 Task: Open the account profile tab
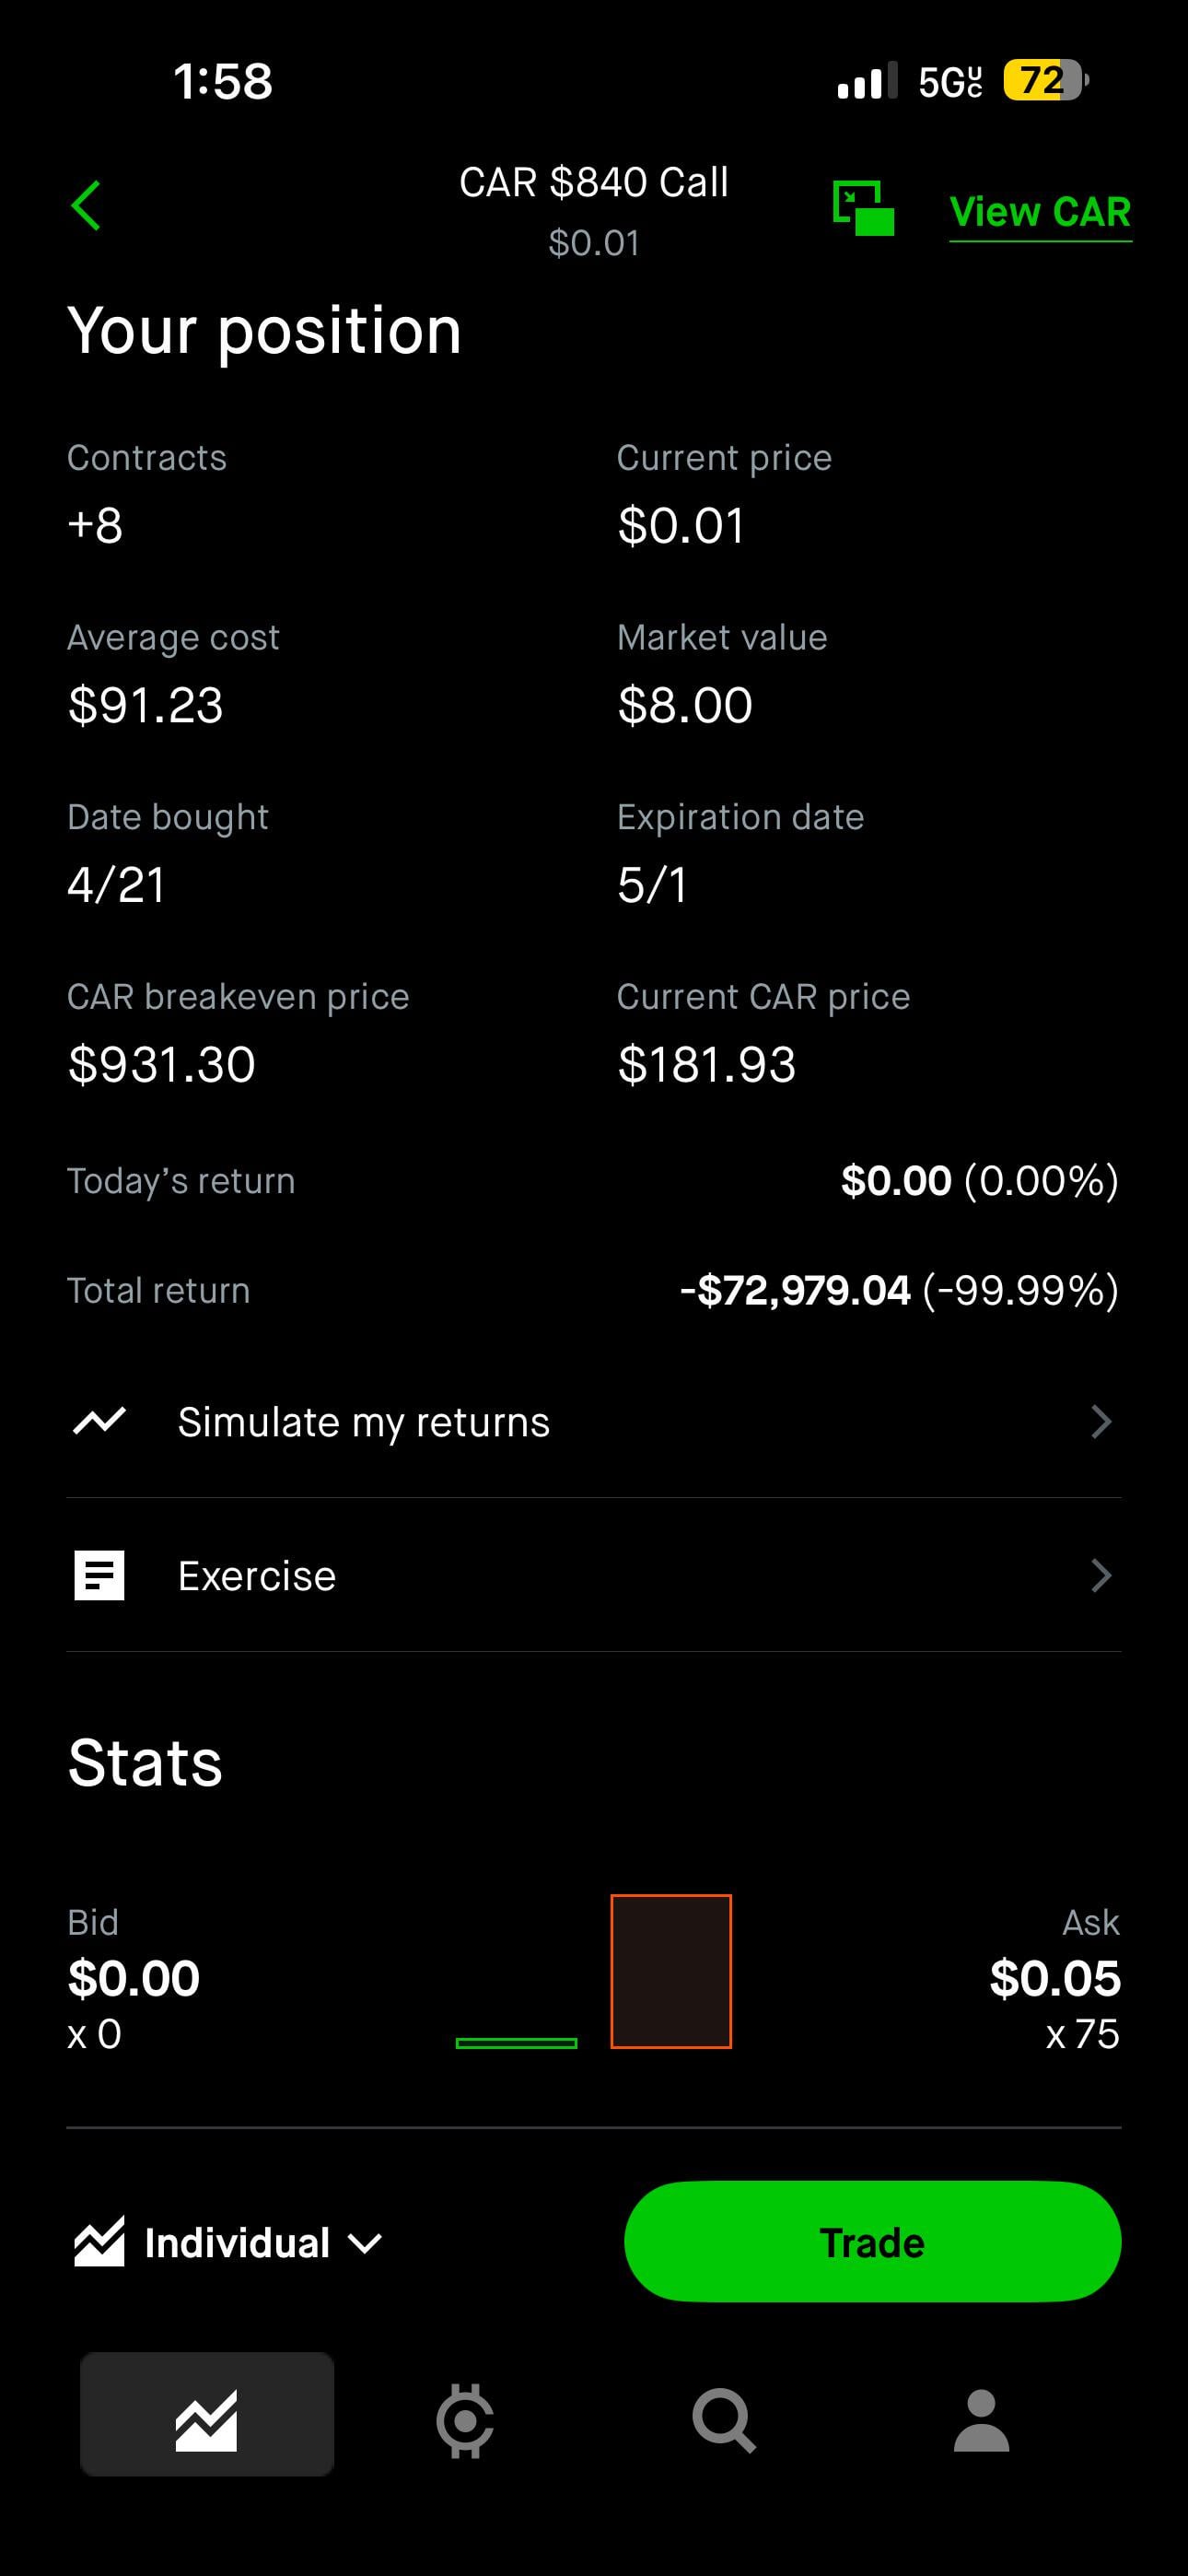[981, 2421]
